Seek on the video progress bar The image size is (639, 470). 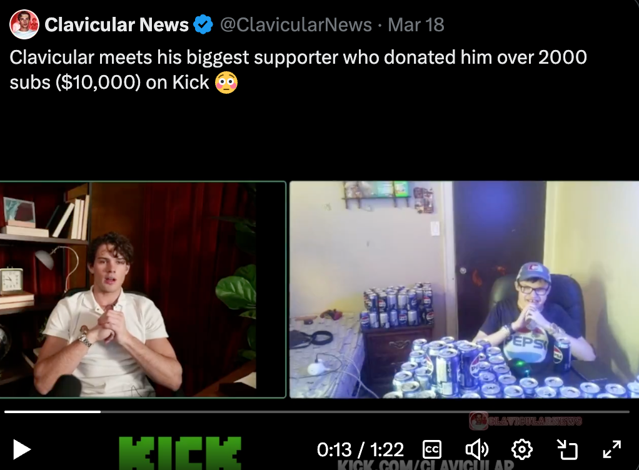(317, 412)
